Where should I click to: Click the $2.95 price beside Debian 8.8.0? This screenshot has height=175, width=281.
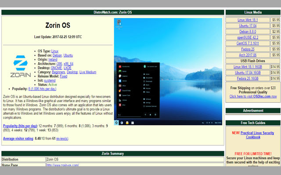pos(276,31)
